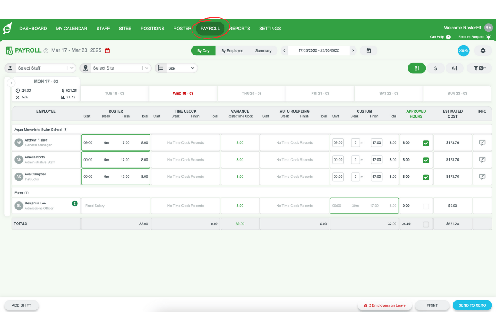Open the payroll settings gear icon
The image size is (496, 331).
coord(482,50)
